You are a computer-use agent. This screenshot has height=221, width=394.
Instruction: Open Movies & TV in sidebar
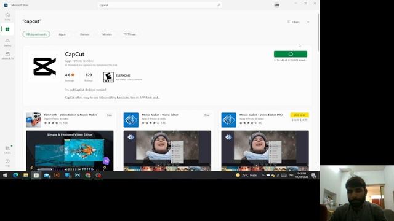7,56
